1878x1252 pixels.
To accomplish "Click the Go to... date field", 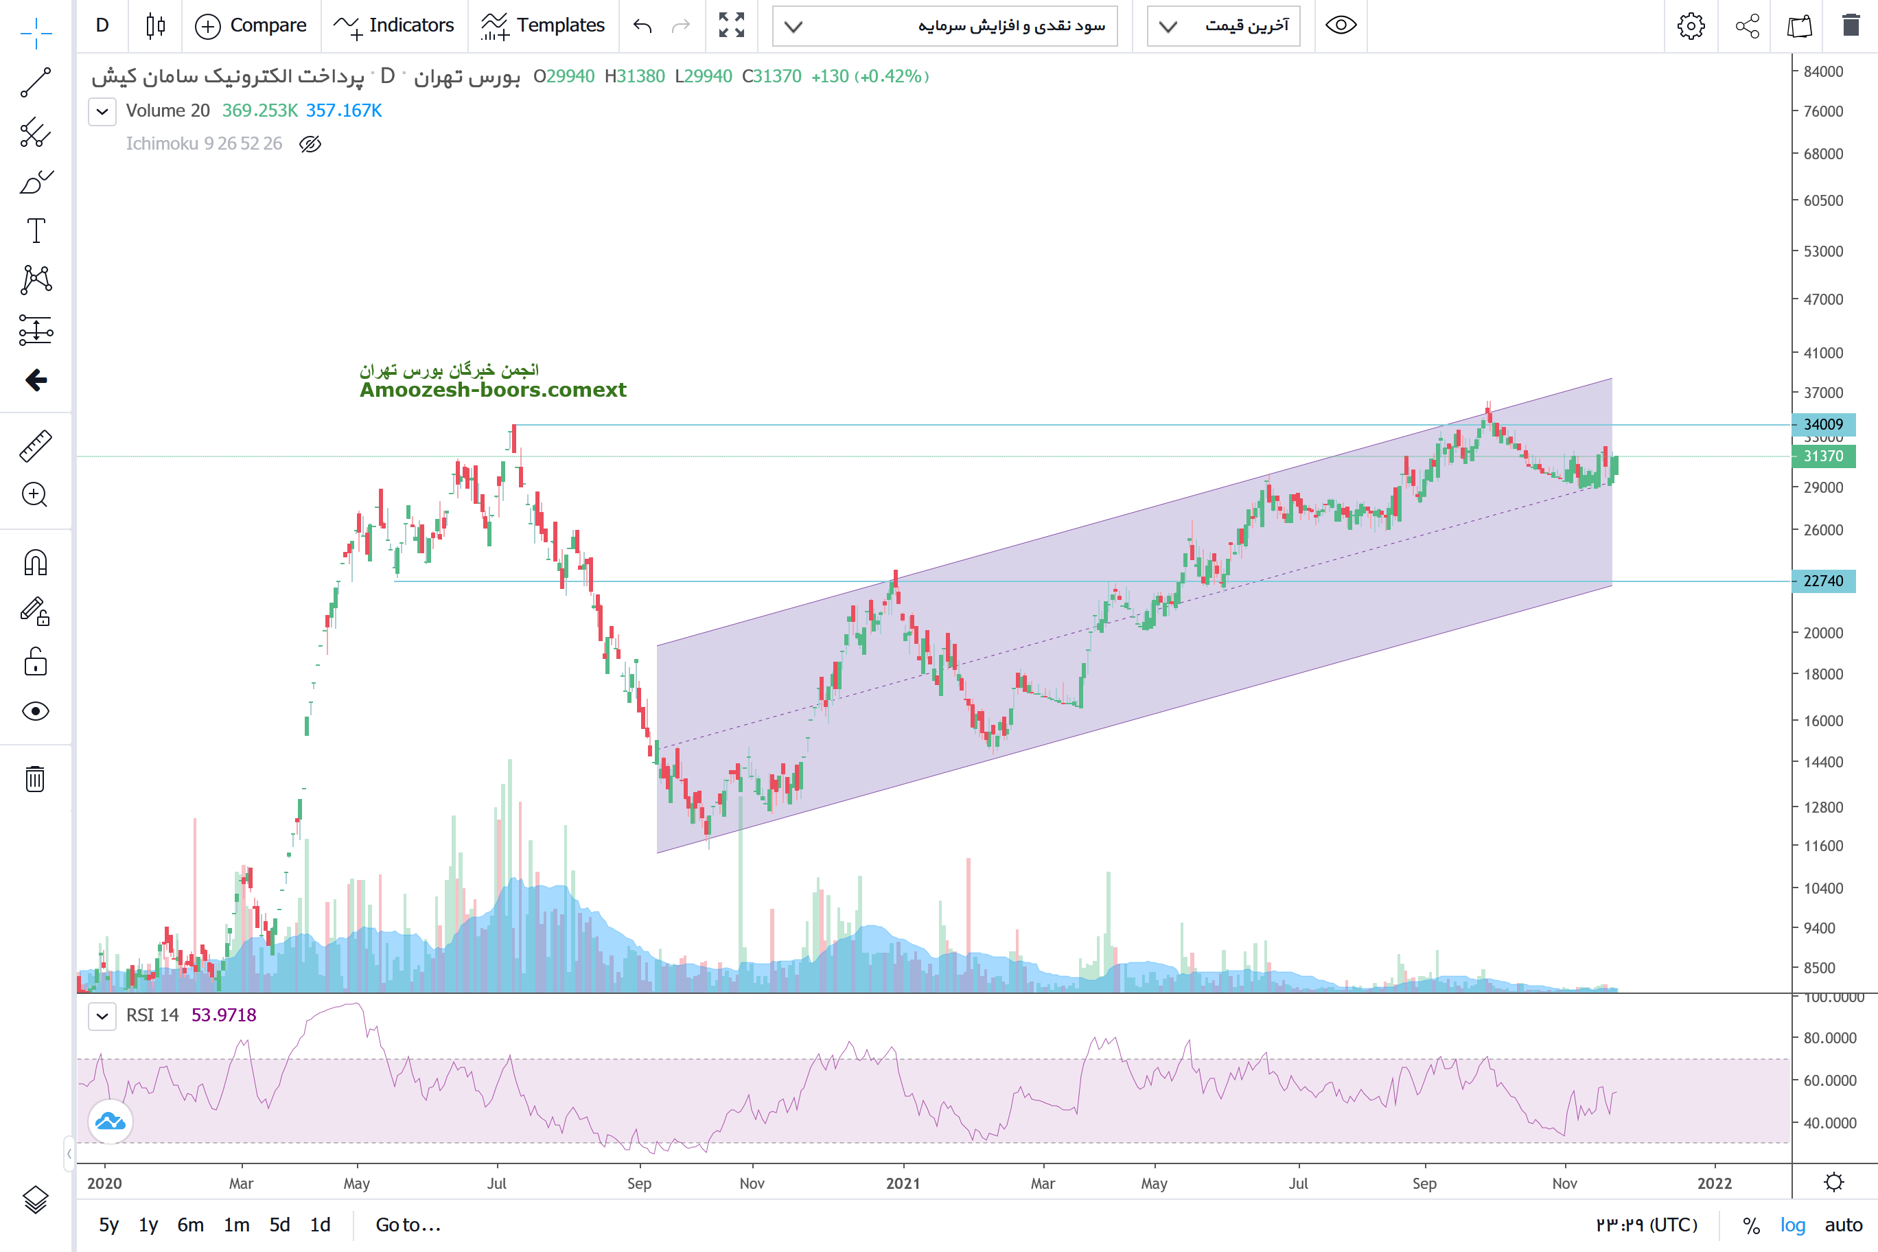I will tap(408, 1225).
